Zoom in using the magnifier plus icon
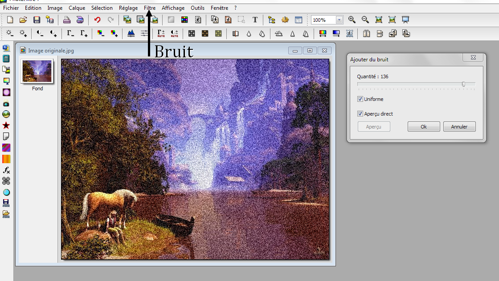 click(x=352, y=20)
